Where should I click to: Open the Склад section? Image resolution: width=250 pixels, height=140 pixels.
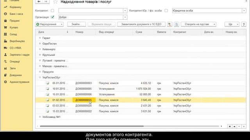pyautogui.click(x=13, y=34)
